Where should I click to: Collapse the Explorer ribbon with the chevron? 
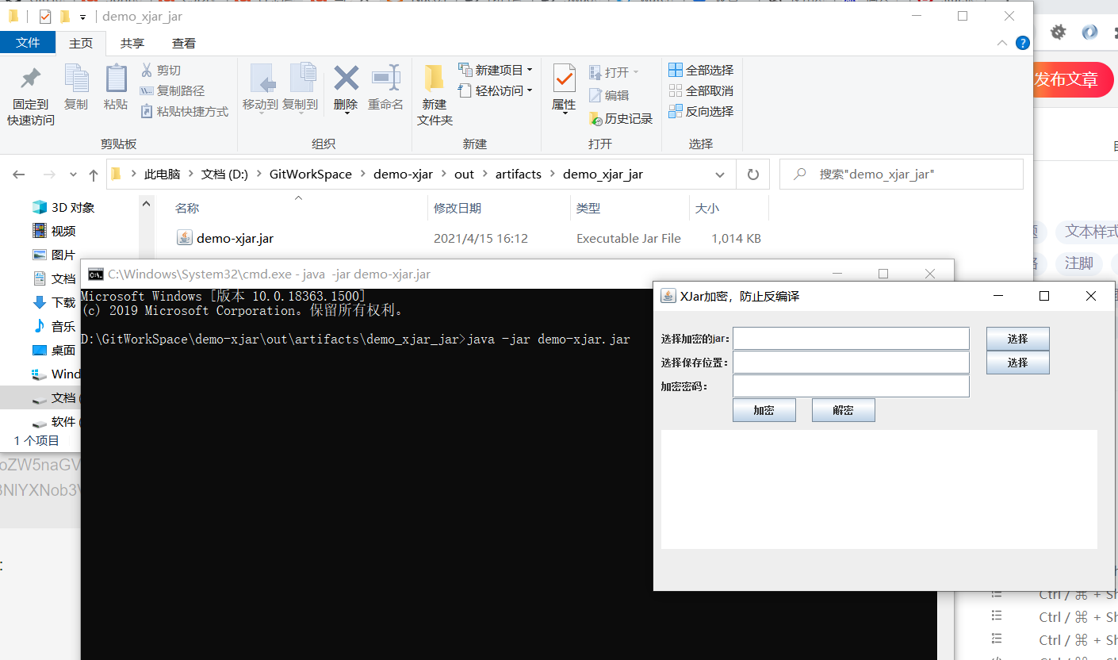pos(1002,43)
